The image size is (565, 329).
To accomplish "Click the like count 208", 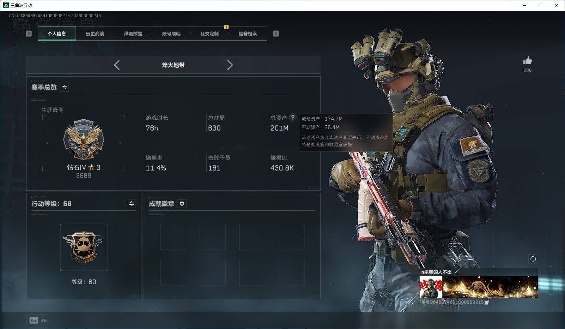I will pyautogui.click(x=528, y=70).
